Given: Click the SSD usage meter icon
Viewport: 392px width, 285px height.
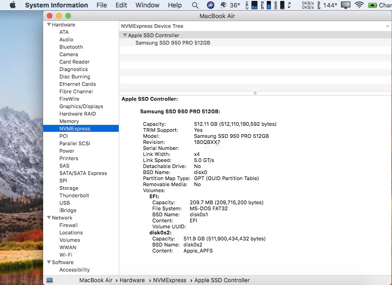Looking at the screenshot, I should point(279,5).
